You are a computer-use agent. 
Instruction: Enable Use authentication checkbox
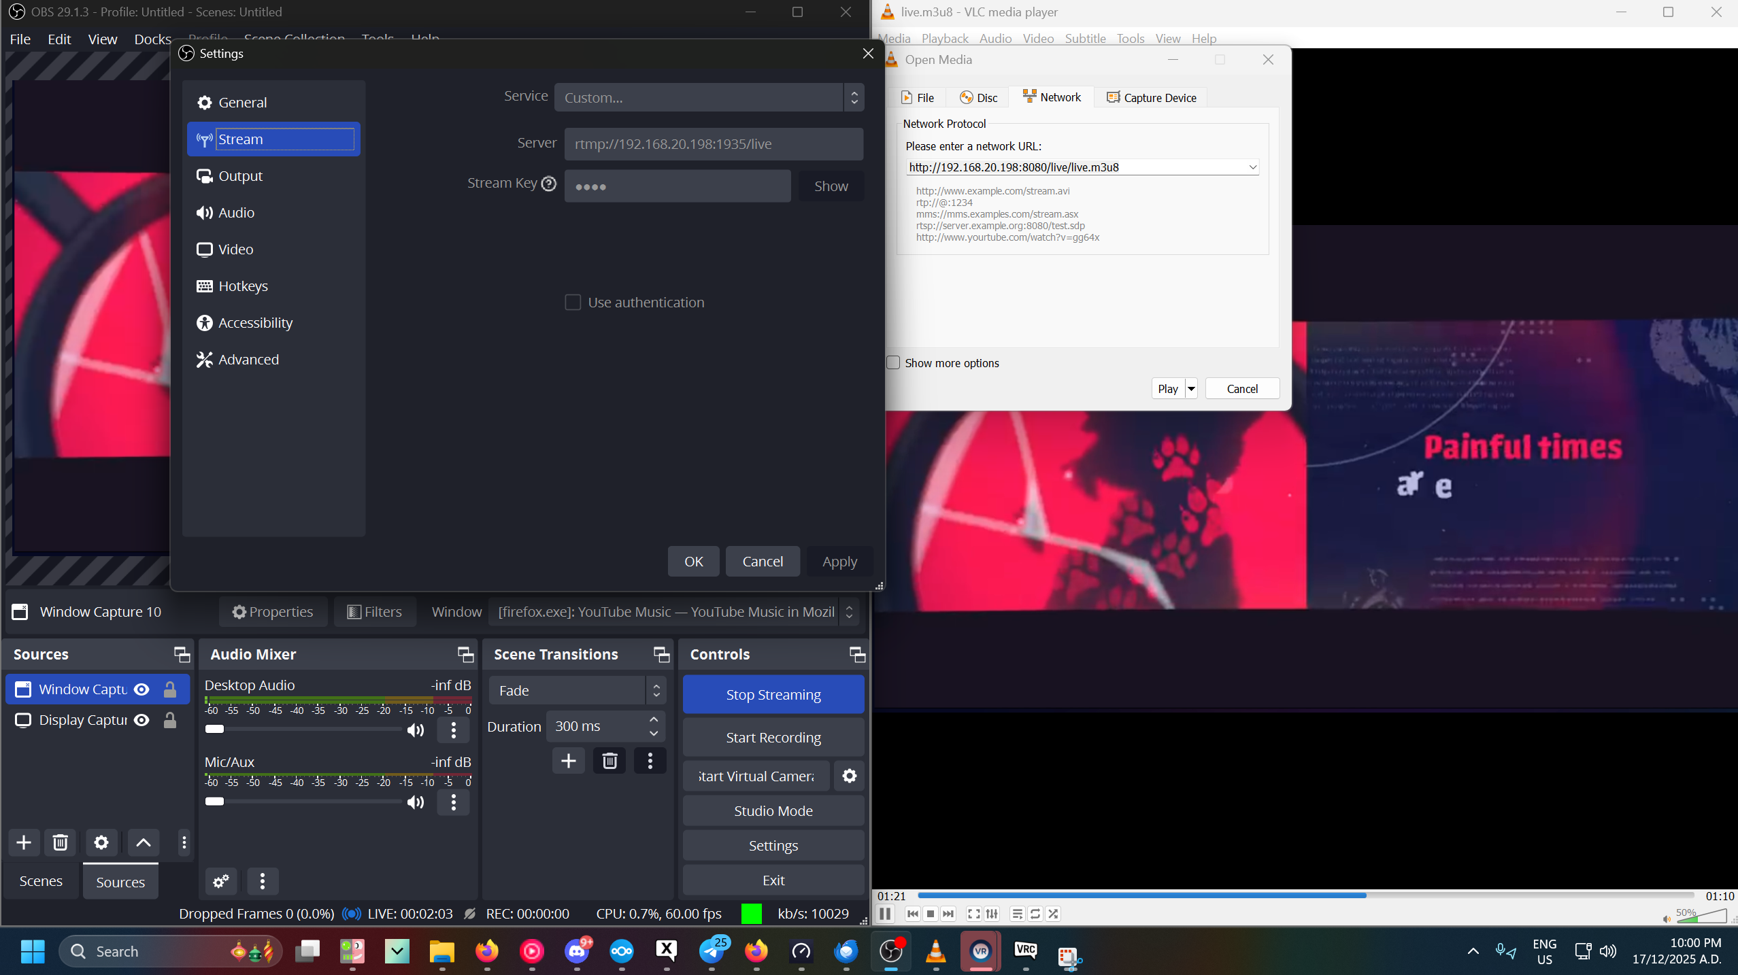[x=573, y=303]
